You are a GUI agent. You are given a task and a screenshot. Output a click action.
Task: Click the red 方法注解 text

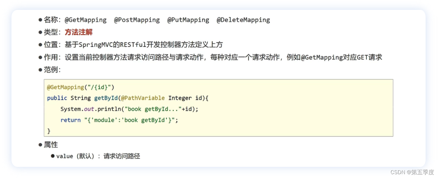point(79,32)
